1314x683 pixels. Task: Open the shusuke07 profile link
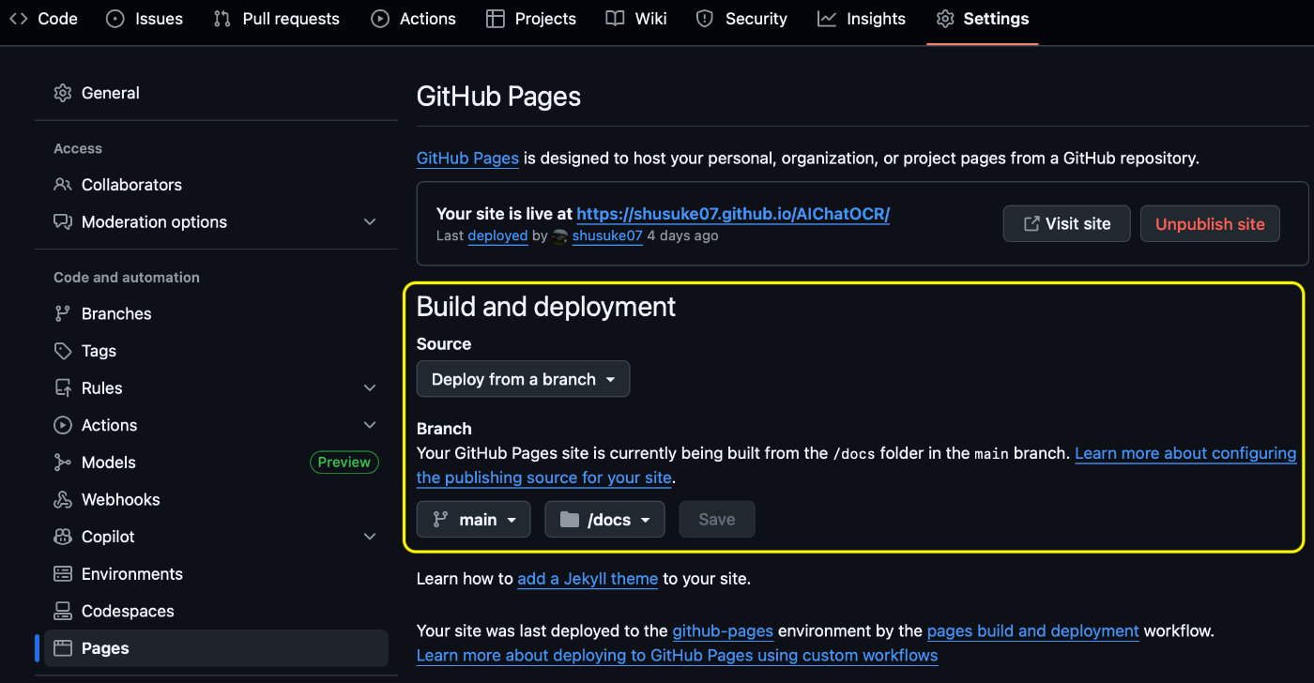click(x=607, y=236)
